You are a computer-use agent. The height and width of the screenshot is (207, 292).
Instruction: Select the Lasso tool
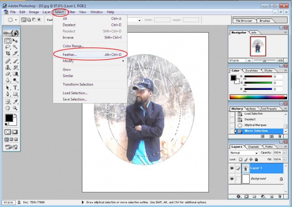8,47
